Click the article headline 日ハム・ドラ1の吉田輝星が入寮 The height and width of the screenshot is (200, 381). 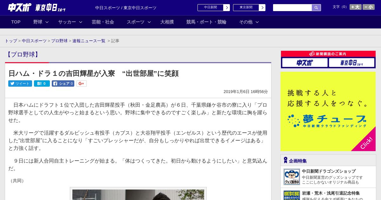tap(93, 73)
